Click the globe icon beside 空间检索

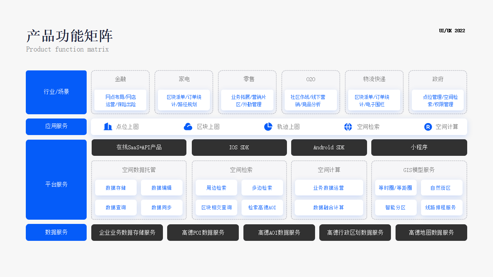click(348, 127)
